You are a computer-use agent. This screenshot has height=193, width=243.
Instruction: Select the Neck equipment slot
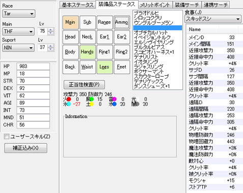click(87, 37)
